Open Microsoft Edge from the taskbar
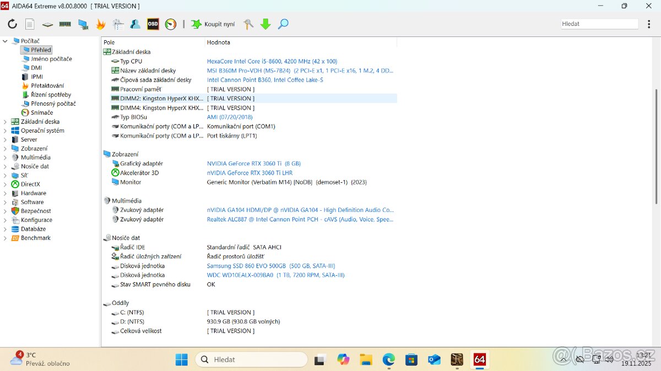This screenshot has width=661, height=371. pos(389,359)
